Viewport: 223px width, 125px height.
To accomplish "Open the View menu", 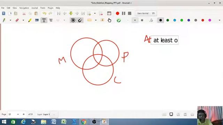I will (x=15, y=8).
